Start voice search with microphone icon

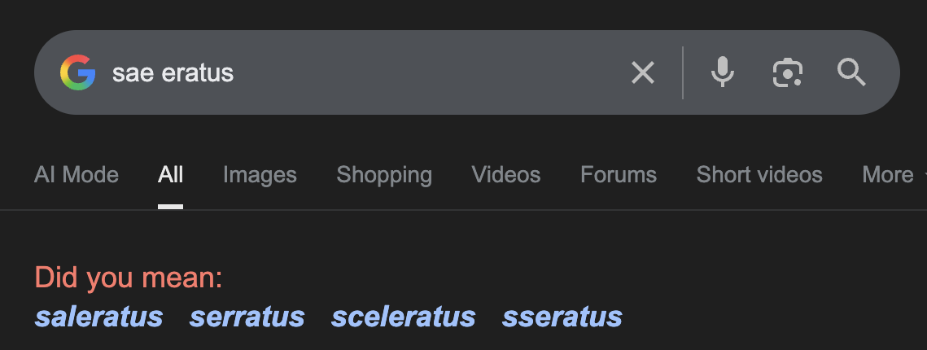722,73
